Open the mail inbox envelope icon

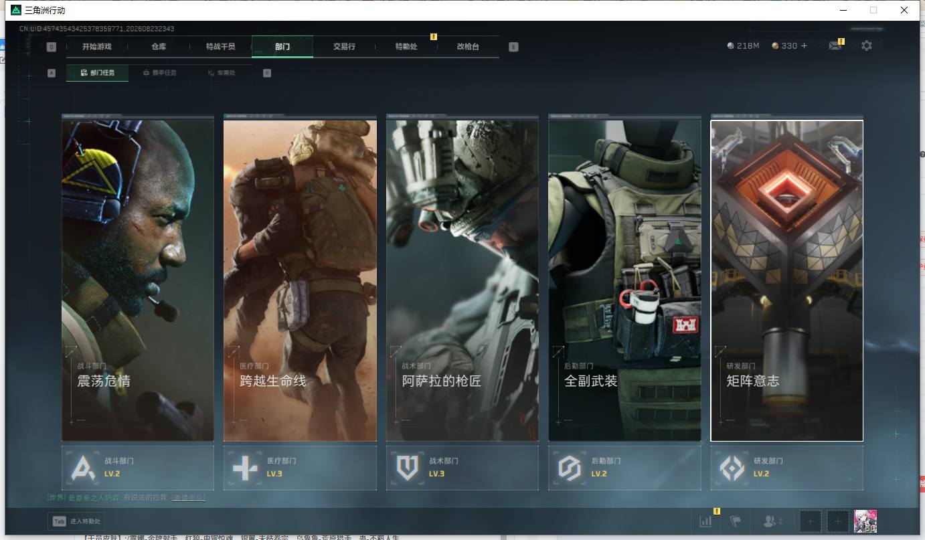coord(835,46)
